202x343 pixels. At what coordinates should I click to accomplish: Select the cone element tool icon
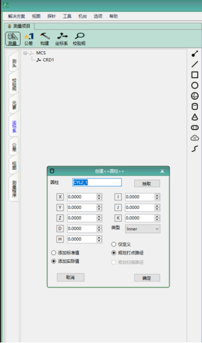(x=195, y=117)
